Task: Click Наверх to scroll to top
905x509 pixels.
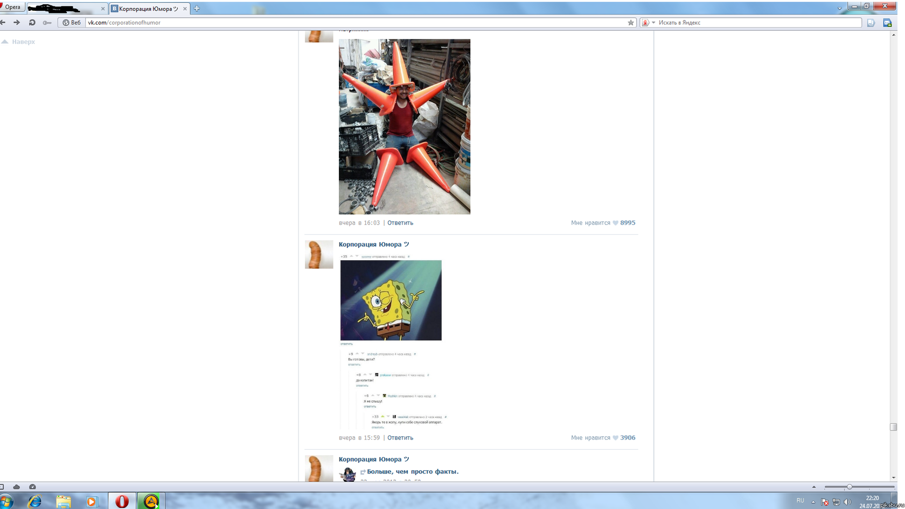Action: tap(18, 41)
